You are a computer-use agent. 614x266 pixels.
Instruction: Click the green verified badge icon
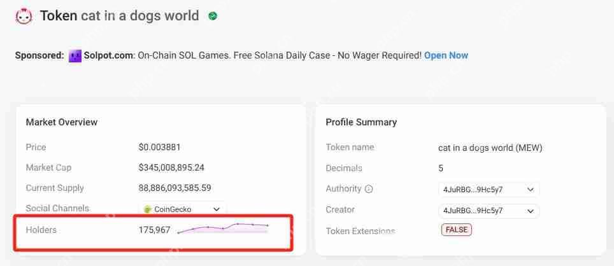click(213, 16)
